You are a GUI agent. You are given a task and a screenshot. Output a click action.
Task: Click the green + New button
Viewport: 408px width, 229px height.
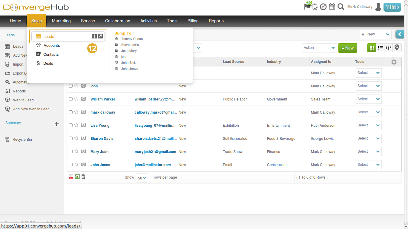pos(348,48)
